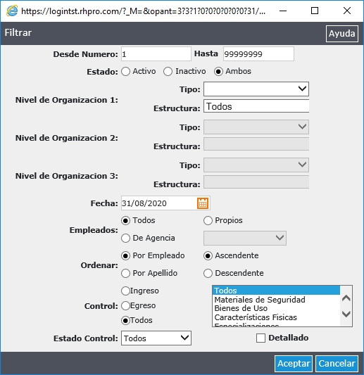The width and height of the screenshot is (364, 375).
Task: Click the Cancelar button
Action: [x=337, y=364]
